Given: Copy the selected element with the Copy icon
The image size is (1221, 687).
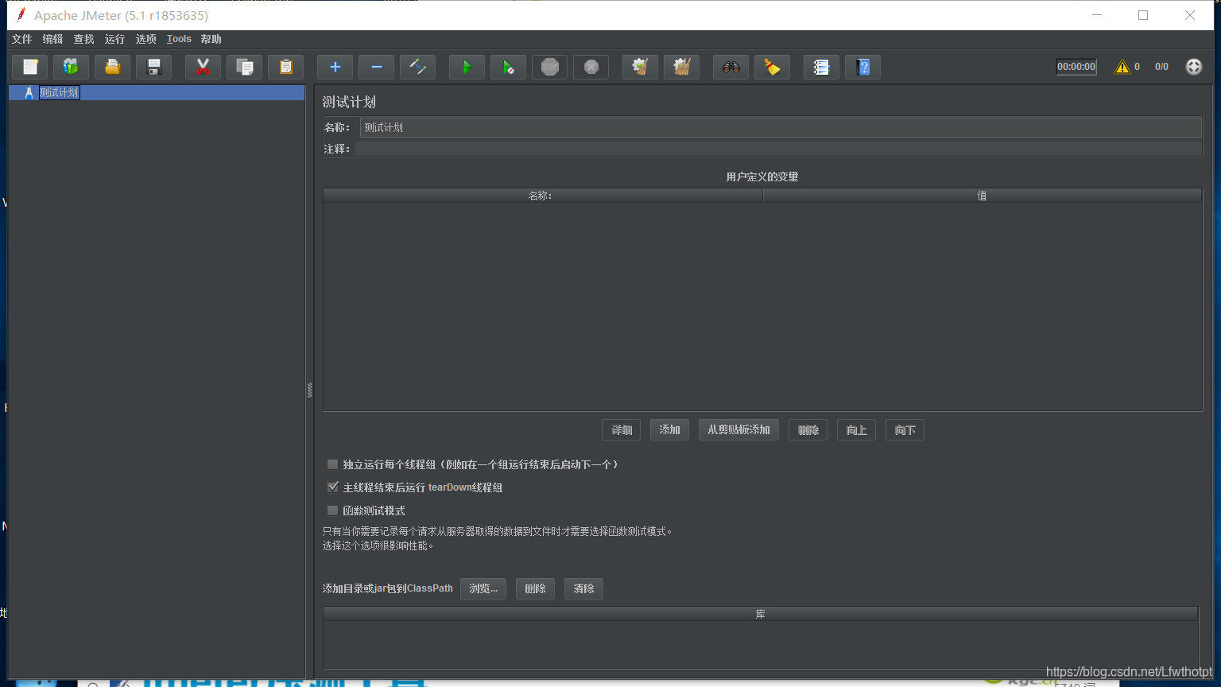Looking at the screenshot, I should tap(245, 67).
